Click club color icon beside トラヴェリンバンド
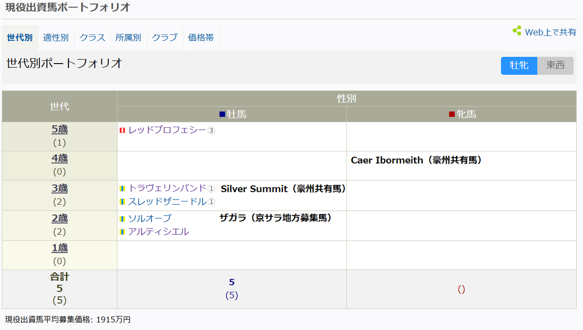Viewport: 583px width, 330px height. [x=123, y=188]
